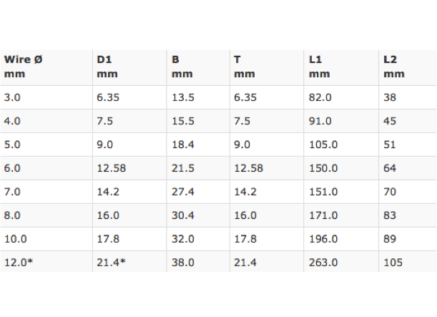
Task: Select the T mm column header
Action: [x=244, y=67]
